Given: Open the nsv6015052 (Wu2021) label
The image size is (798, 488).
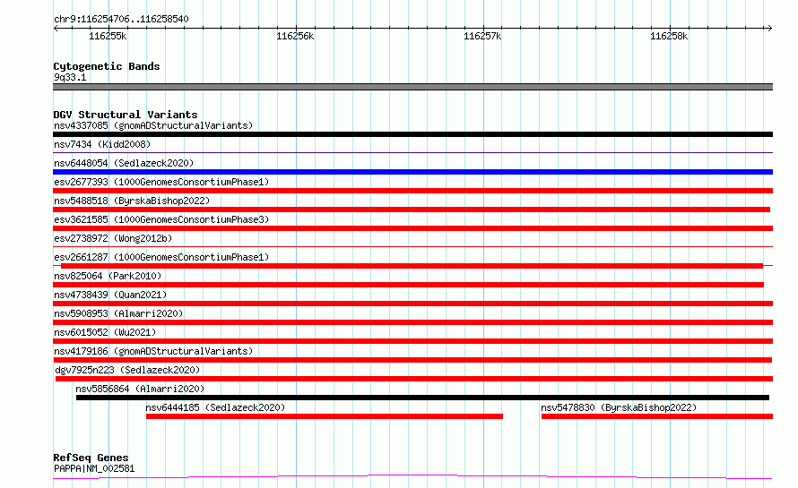Looking at the screenshot, I should point(105,332).
